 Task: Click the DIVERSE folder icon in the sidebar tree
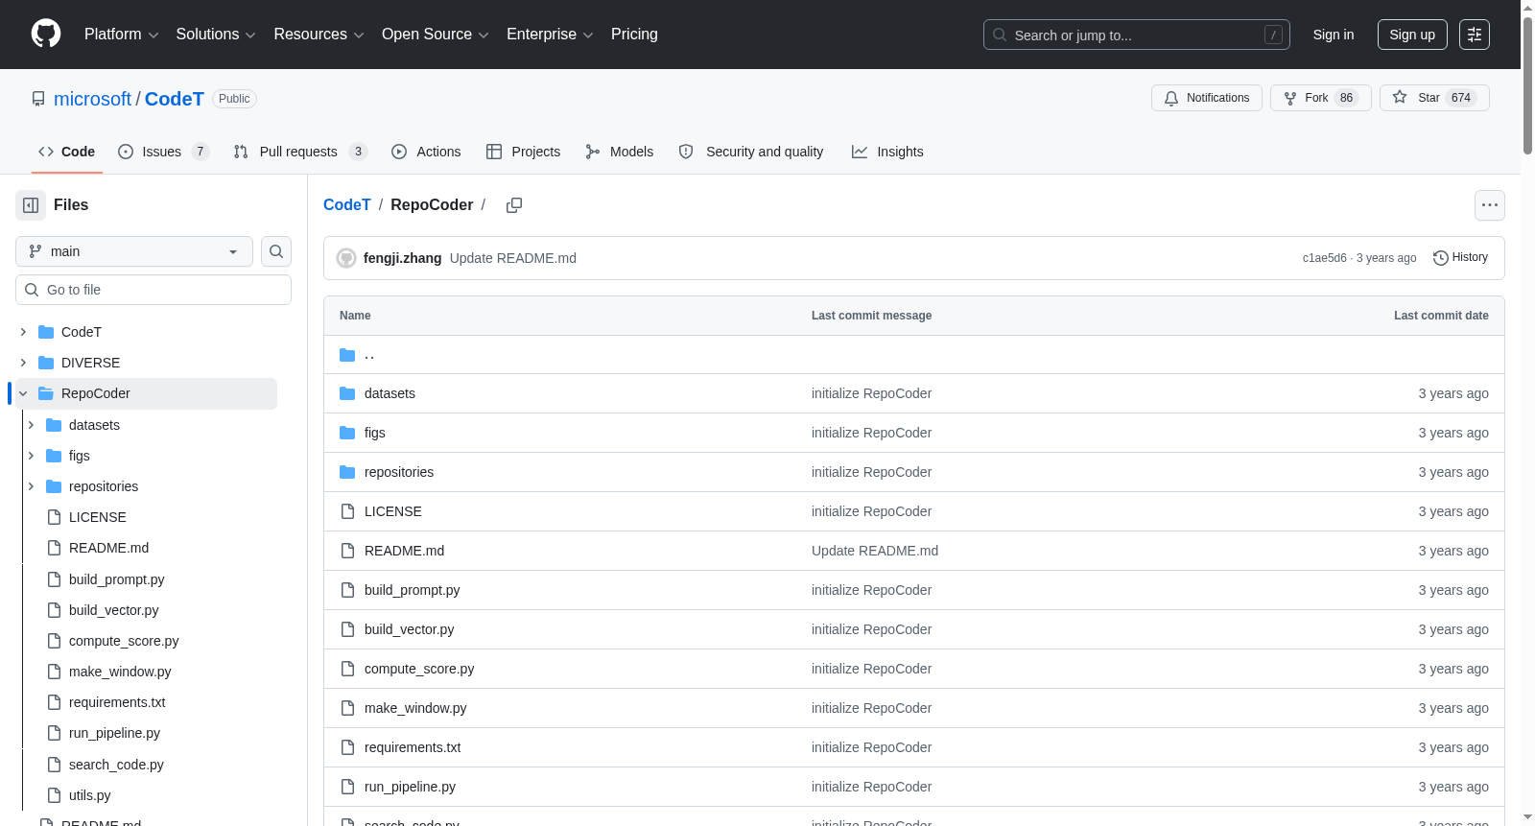(x=46, y=363)
